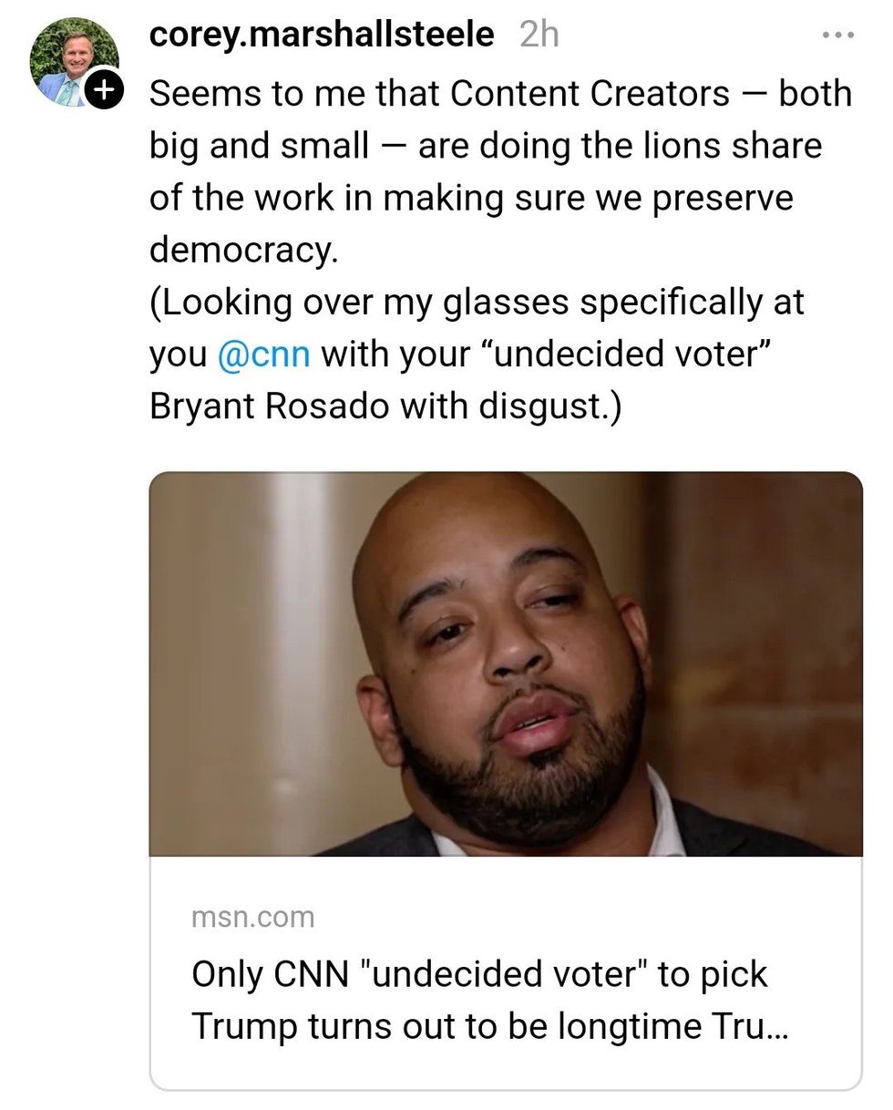This screenshot has height=1110, width=893.
Task: Click the word 'democracy.' in the post
Action: coord(243,250)
